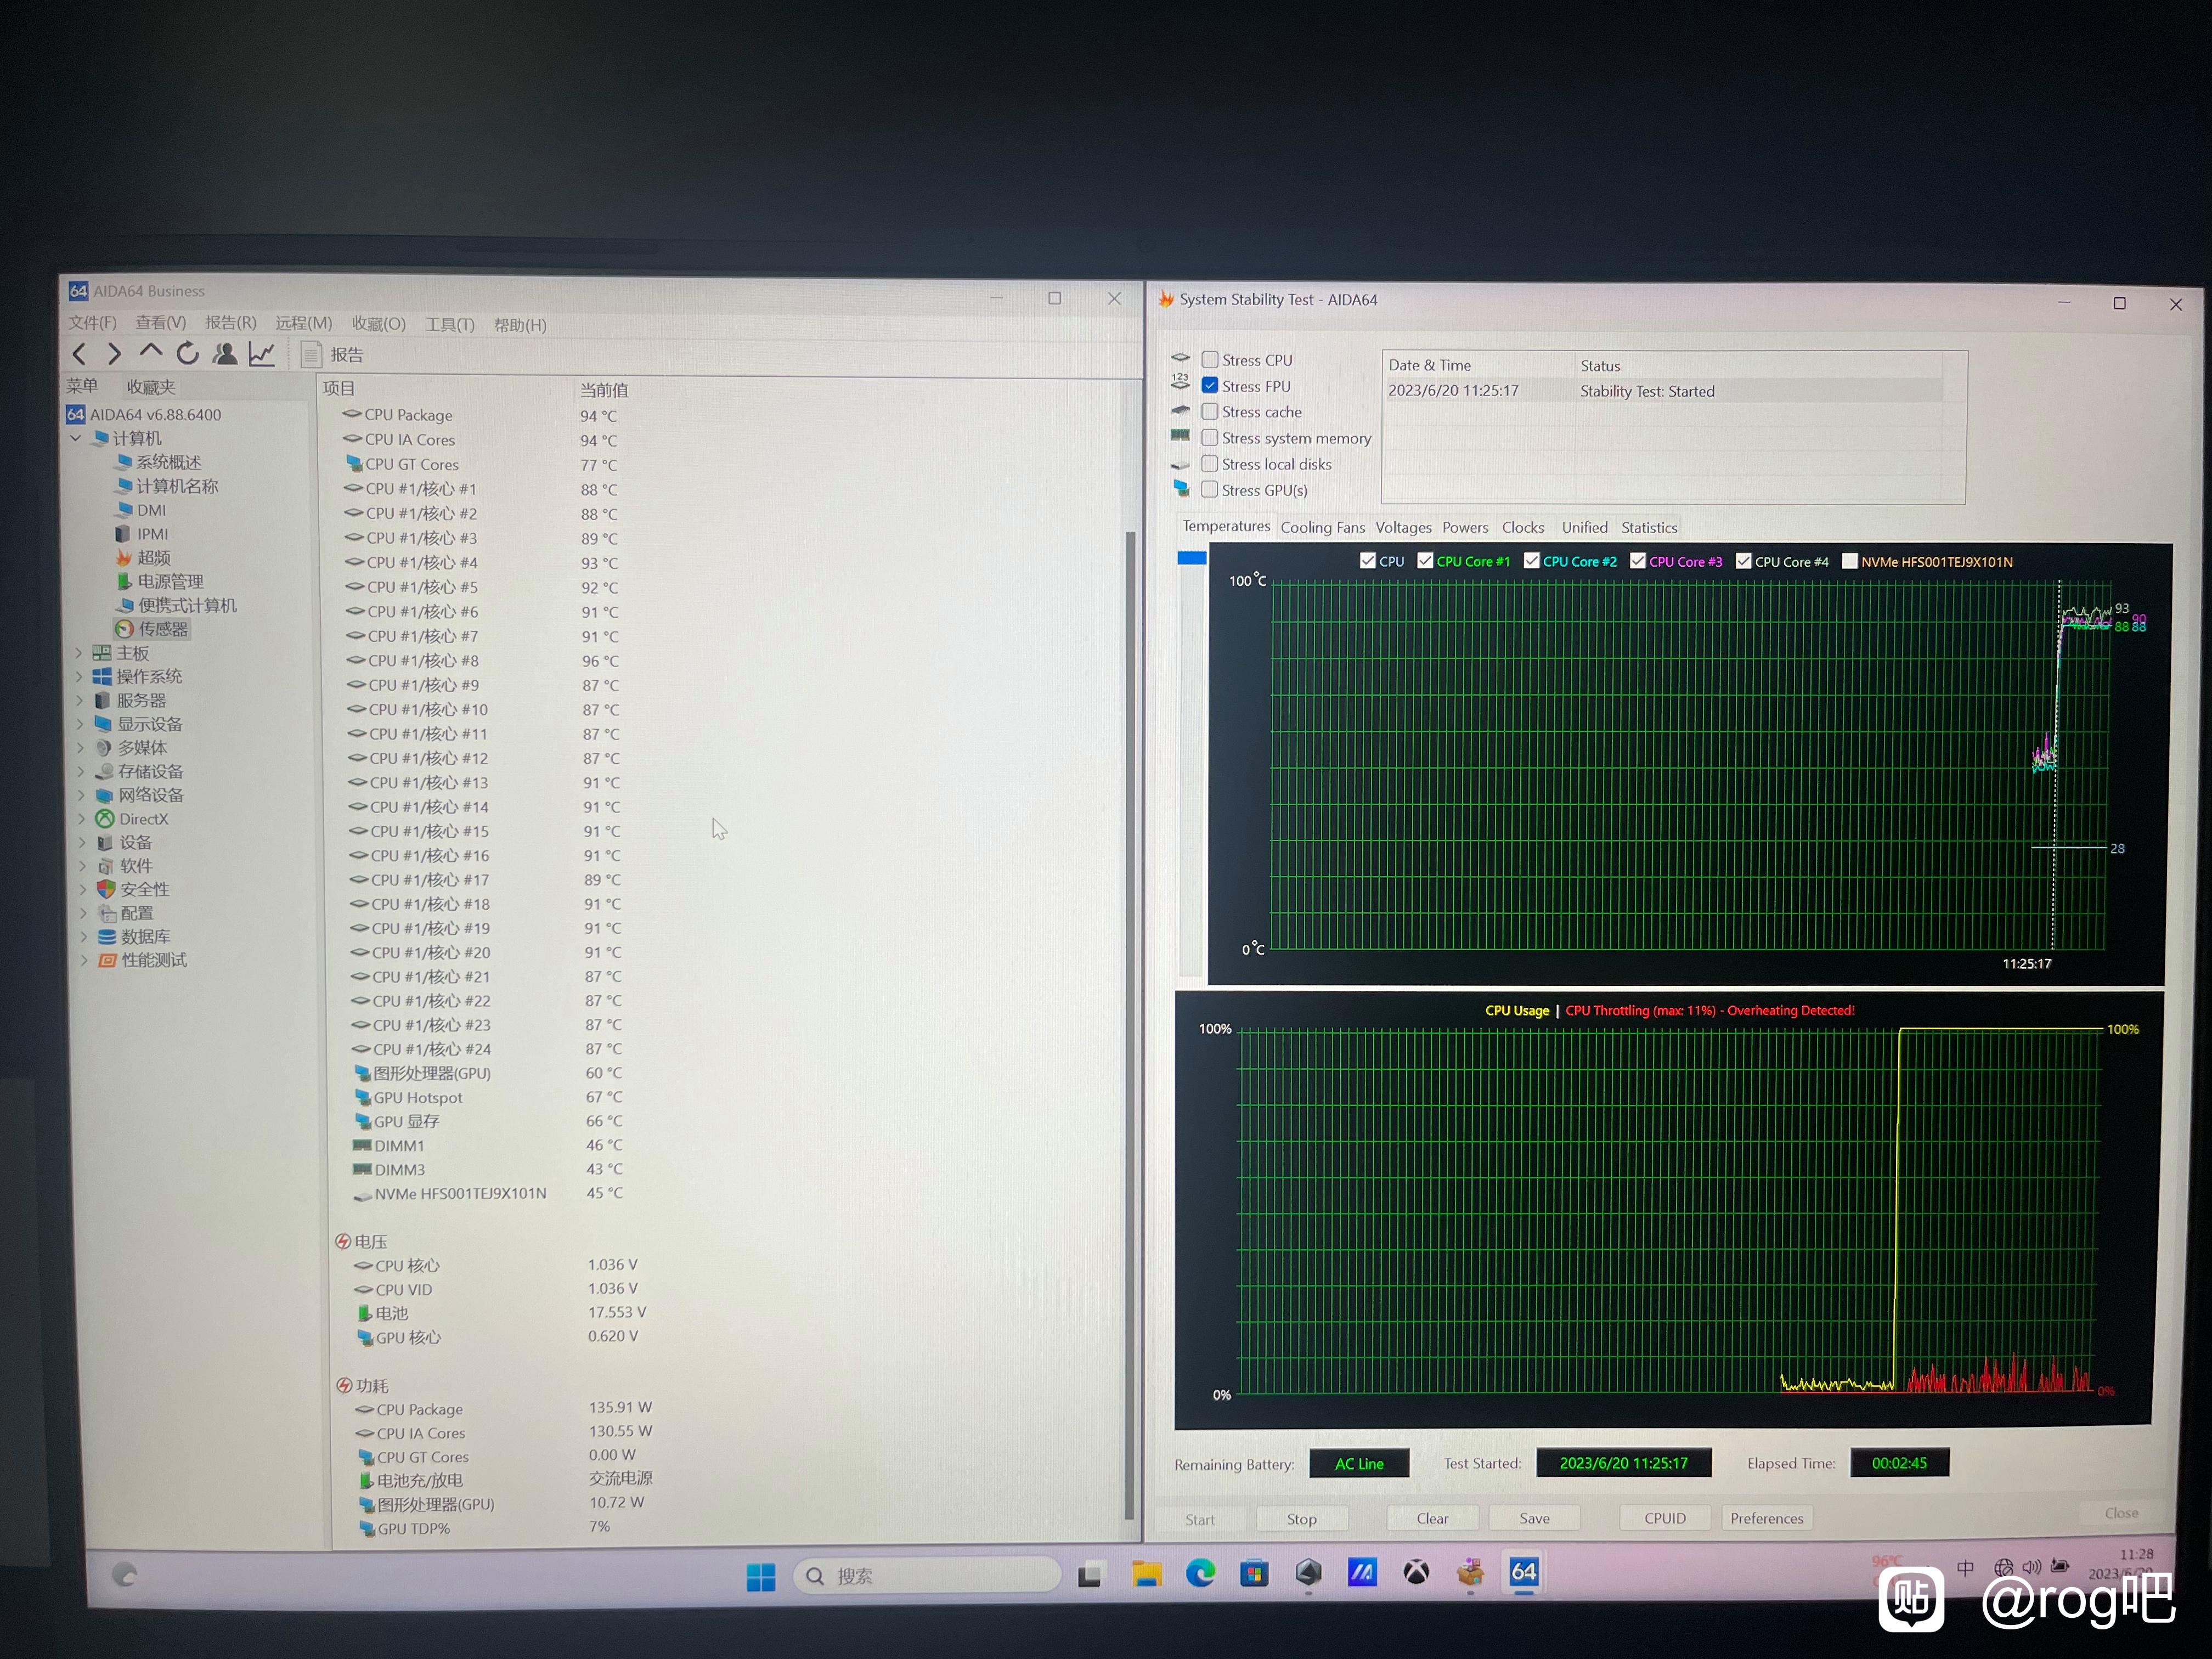Viewport: 2212px width, 1659px height.
Task: Switch to 收藏夹 favorites tab
Action: click(151, 387)
